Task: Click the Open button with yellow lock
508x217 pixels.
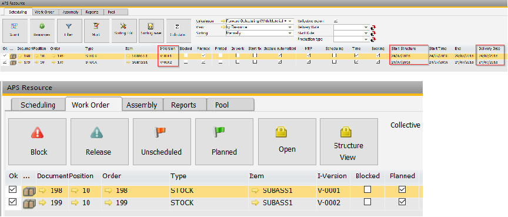Action: coord(287,142)
